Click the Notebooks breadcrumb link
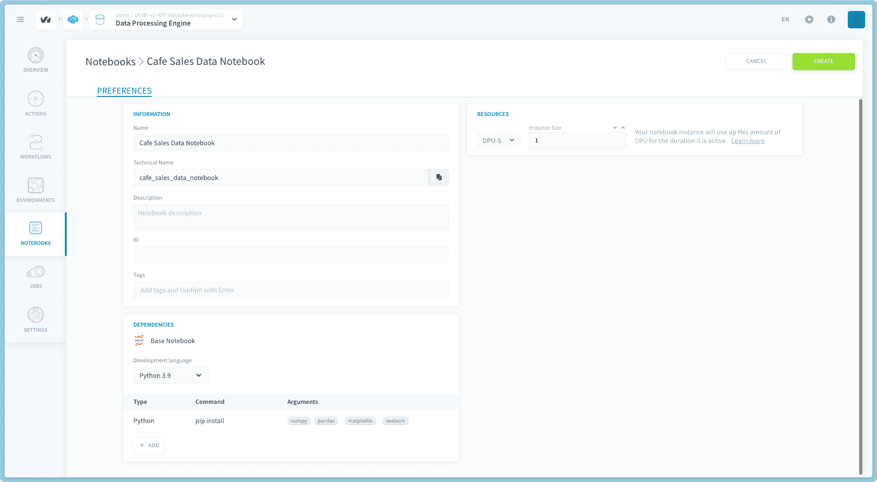Viewport: 877px width, 482px height. click(111, 62)
